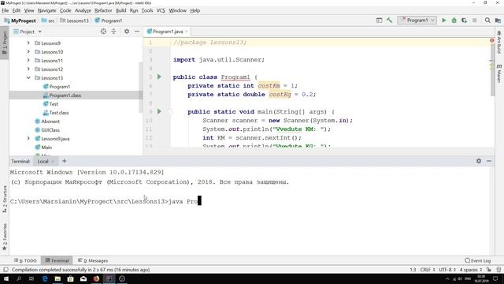This screenshot has width=504, height=284.
Task: Add a new terminal session tab
Action: coord(64,161)
